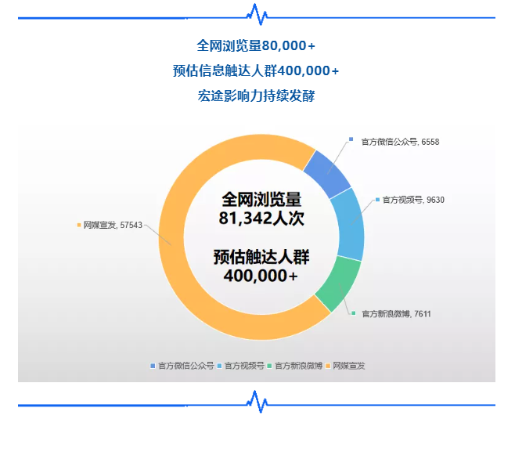This screenshot has height=466, width=515.
Task: Click the small orange marker beside 网媒宣发, 57543
Action: click(x=79, y=225)
